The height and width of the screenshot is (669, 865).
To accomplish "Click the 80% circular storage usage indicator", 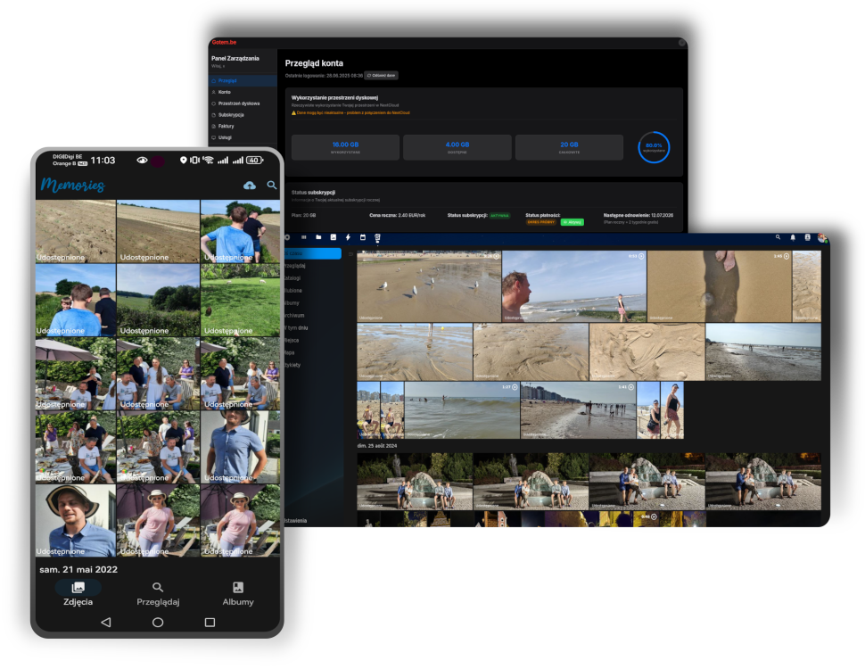I will click(x=654, y=147).
